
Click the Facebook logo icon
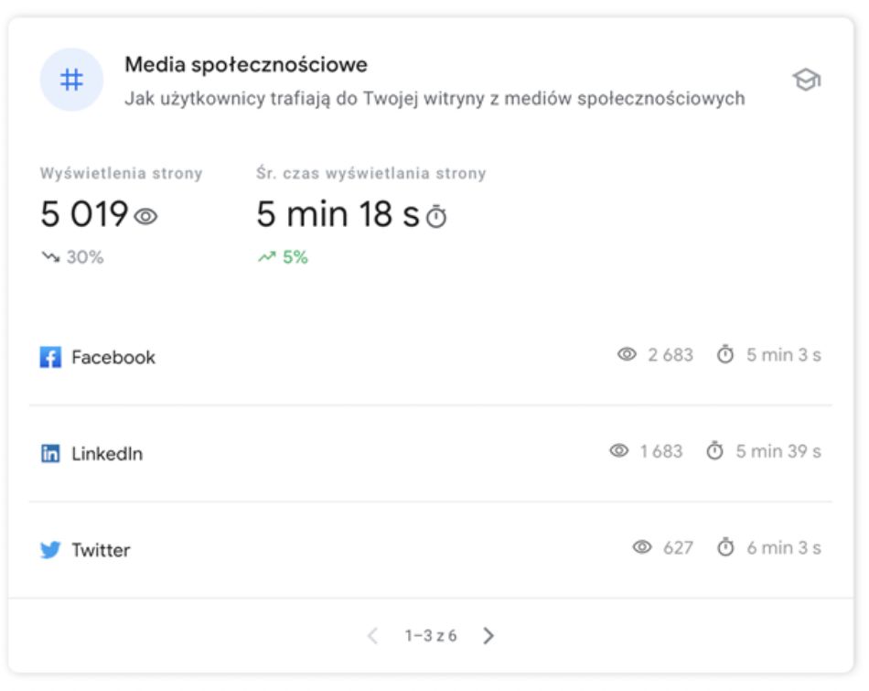click(50, 357)
